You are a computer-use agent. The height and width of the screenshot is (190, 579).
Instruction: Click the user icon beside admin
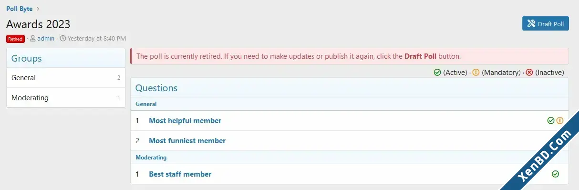coord(33,39)
